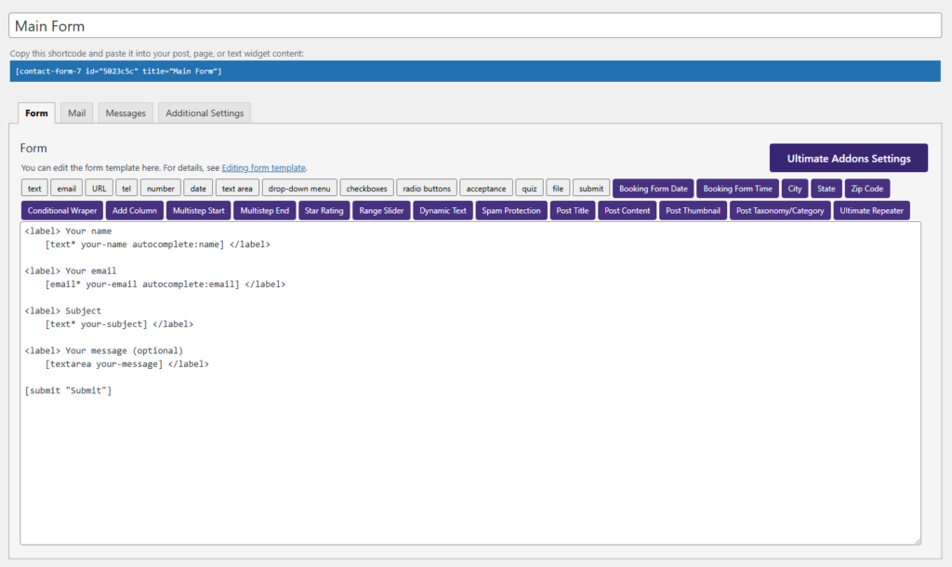Add a Dynamic Text field
The height and width of the screenshot is (567, 952).
(x=443, y=211)
